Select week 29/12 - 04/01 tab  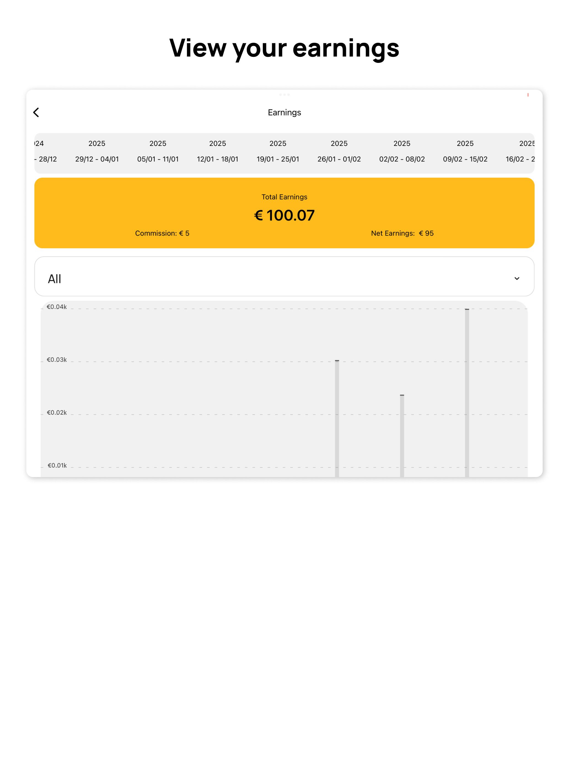coord(97,151)
